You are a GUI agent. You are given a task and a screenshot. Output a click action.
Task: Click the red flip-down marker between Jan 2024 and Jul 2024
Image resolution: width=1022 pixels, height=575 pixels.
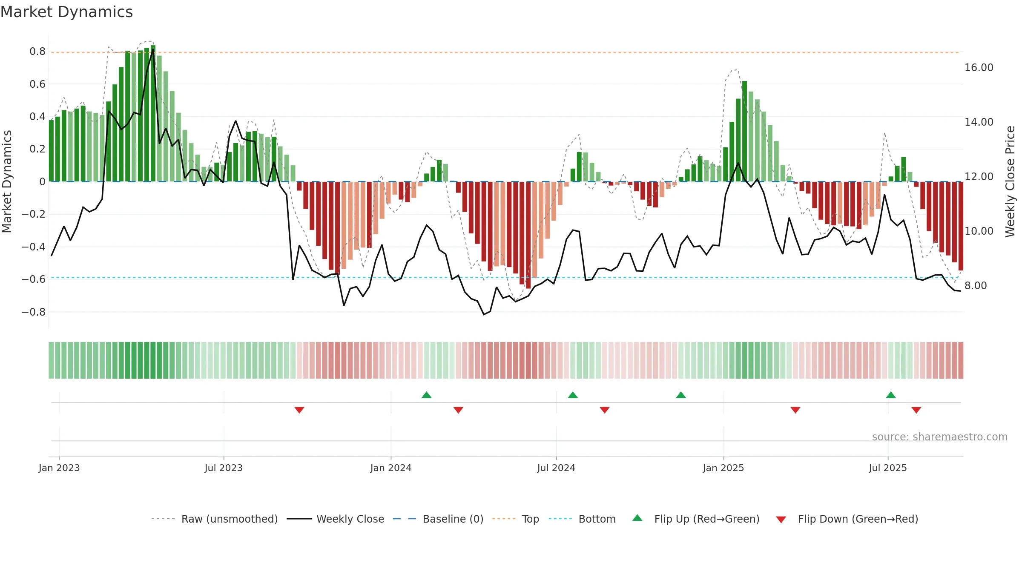[x=458, y=410]
